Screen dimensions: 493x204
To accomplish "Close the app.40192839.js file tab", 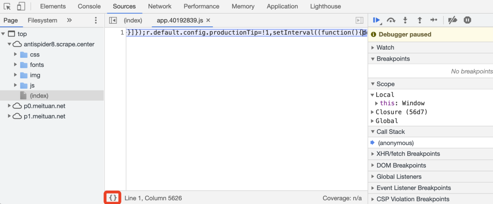I will pyautogui.click(x=208, y=20).
